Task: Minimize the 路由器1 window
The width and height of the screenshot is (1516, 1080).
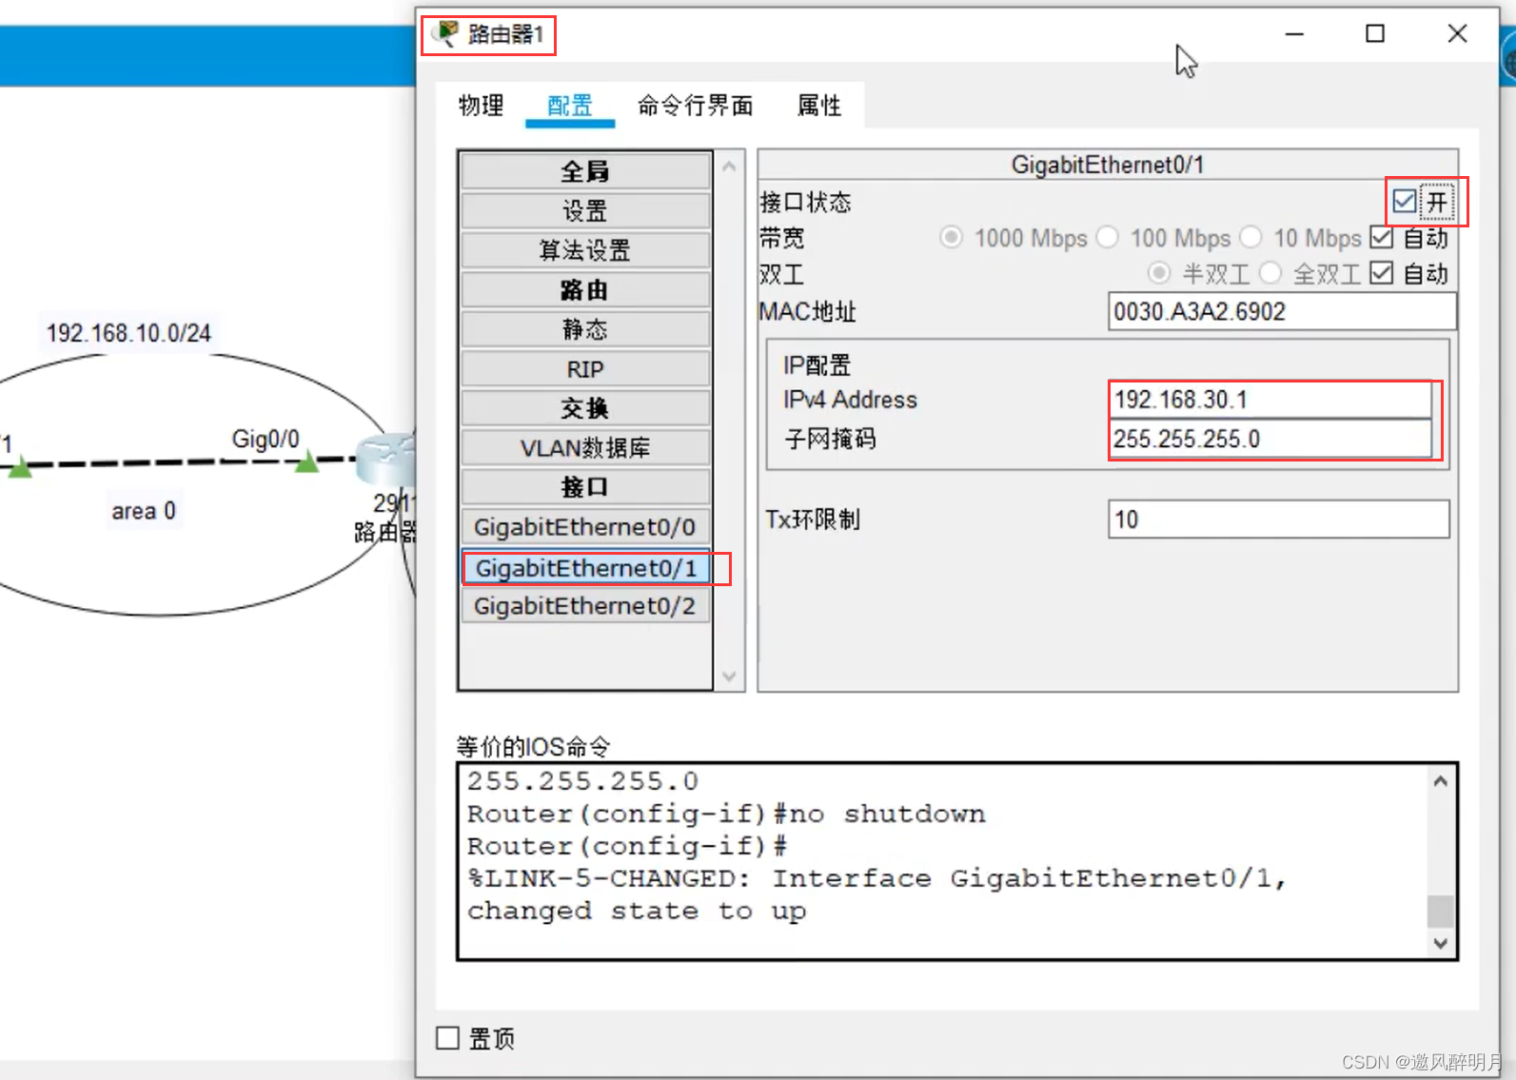Action: click(1294, 33)
